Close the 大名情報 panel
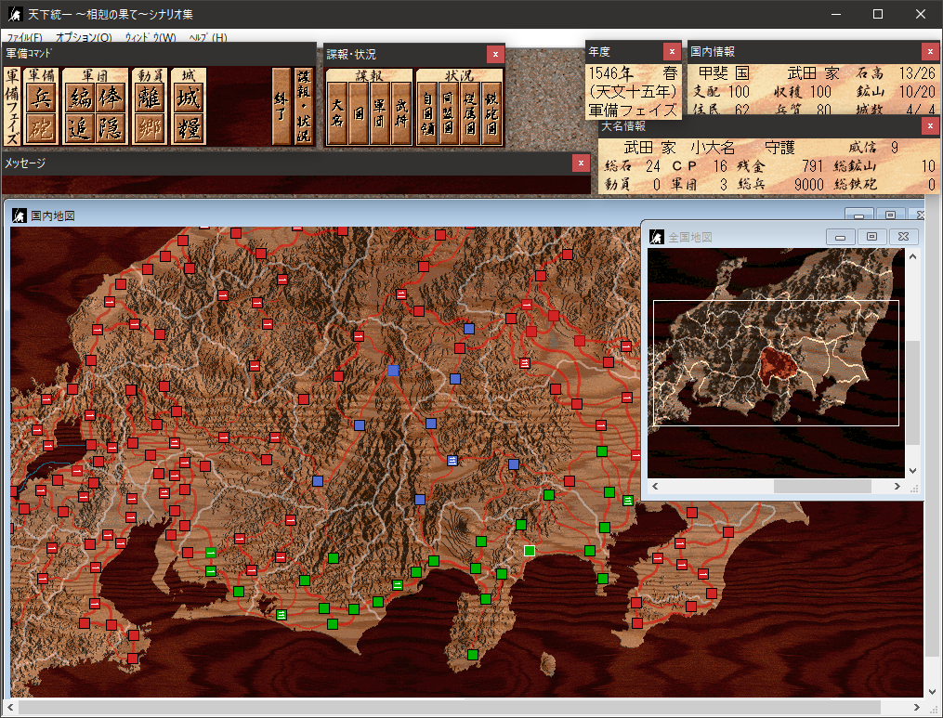 click(x=930, y=125)
